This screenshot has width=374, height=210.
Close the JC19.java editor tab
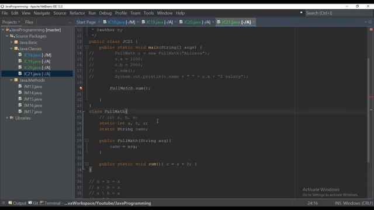(175, 22)
